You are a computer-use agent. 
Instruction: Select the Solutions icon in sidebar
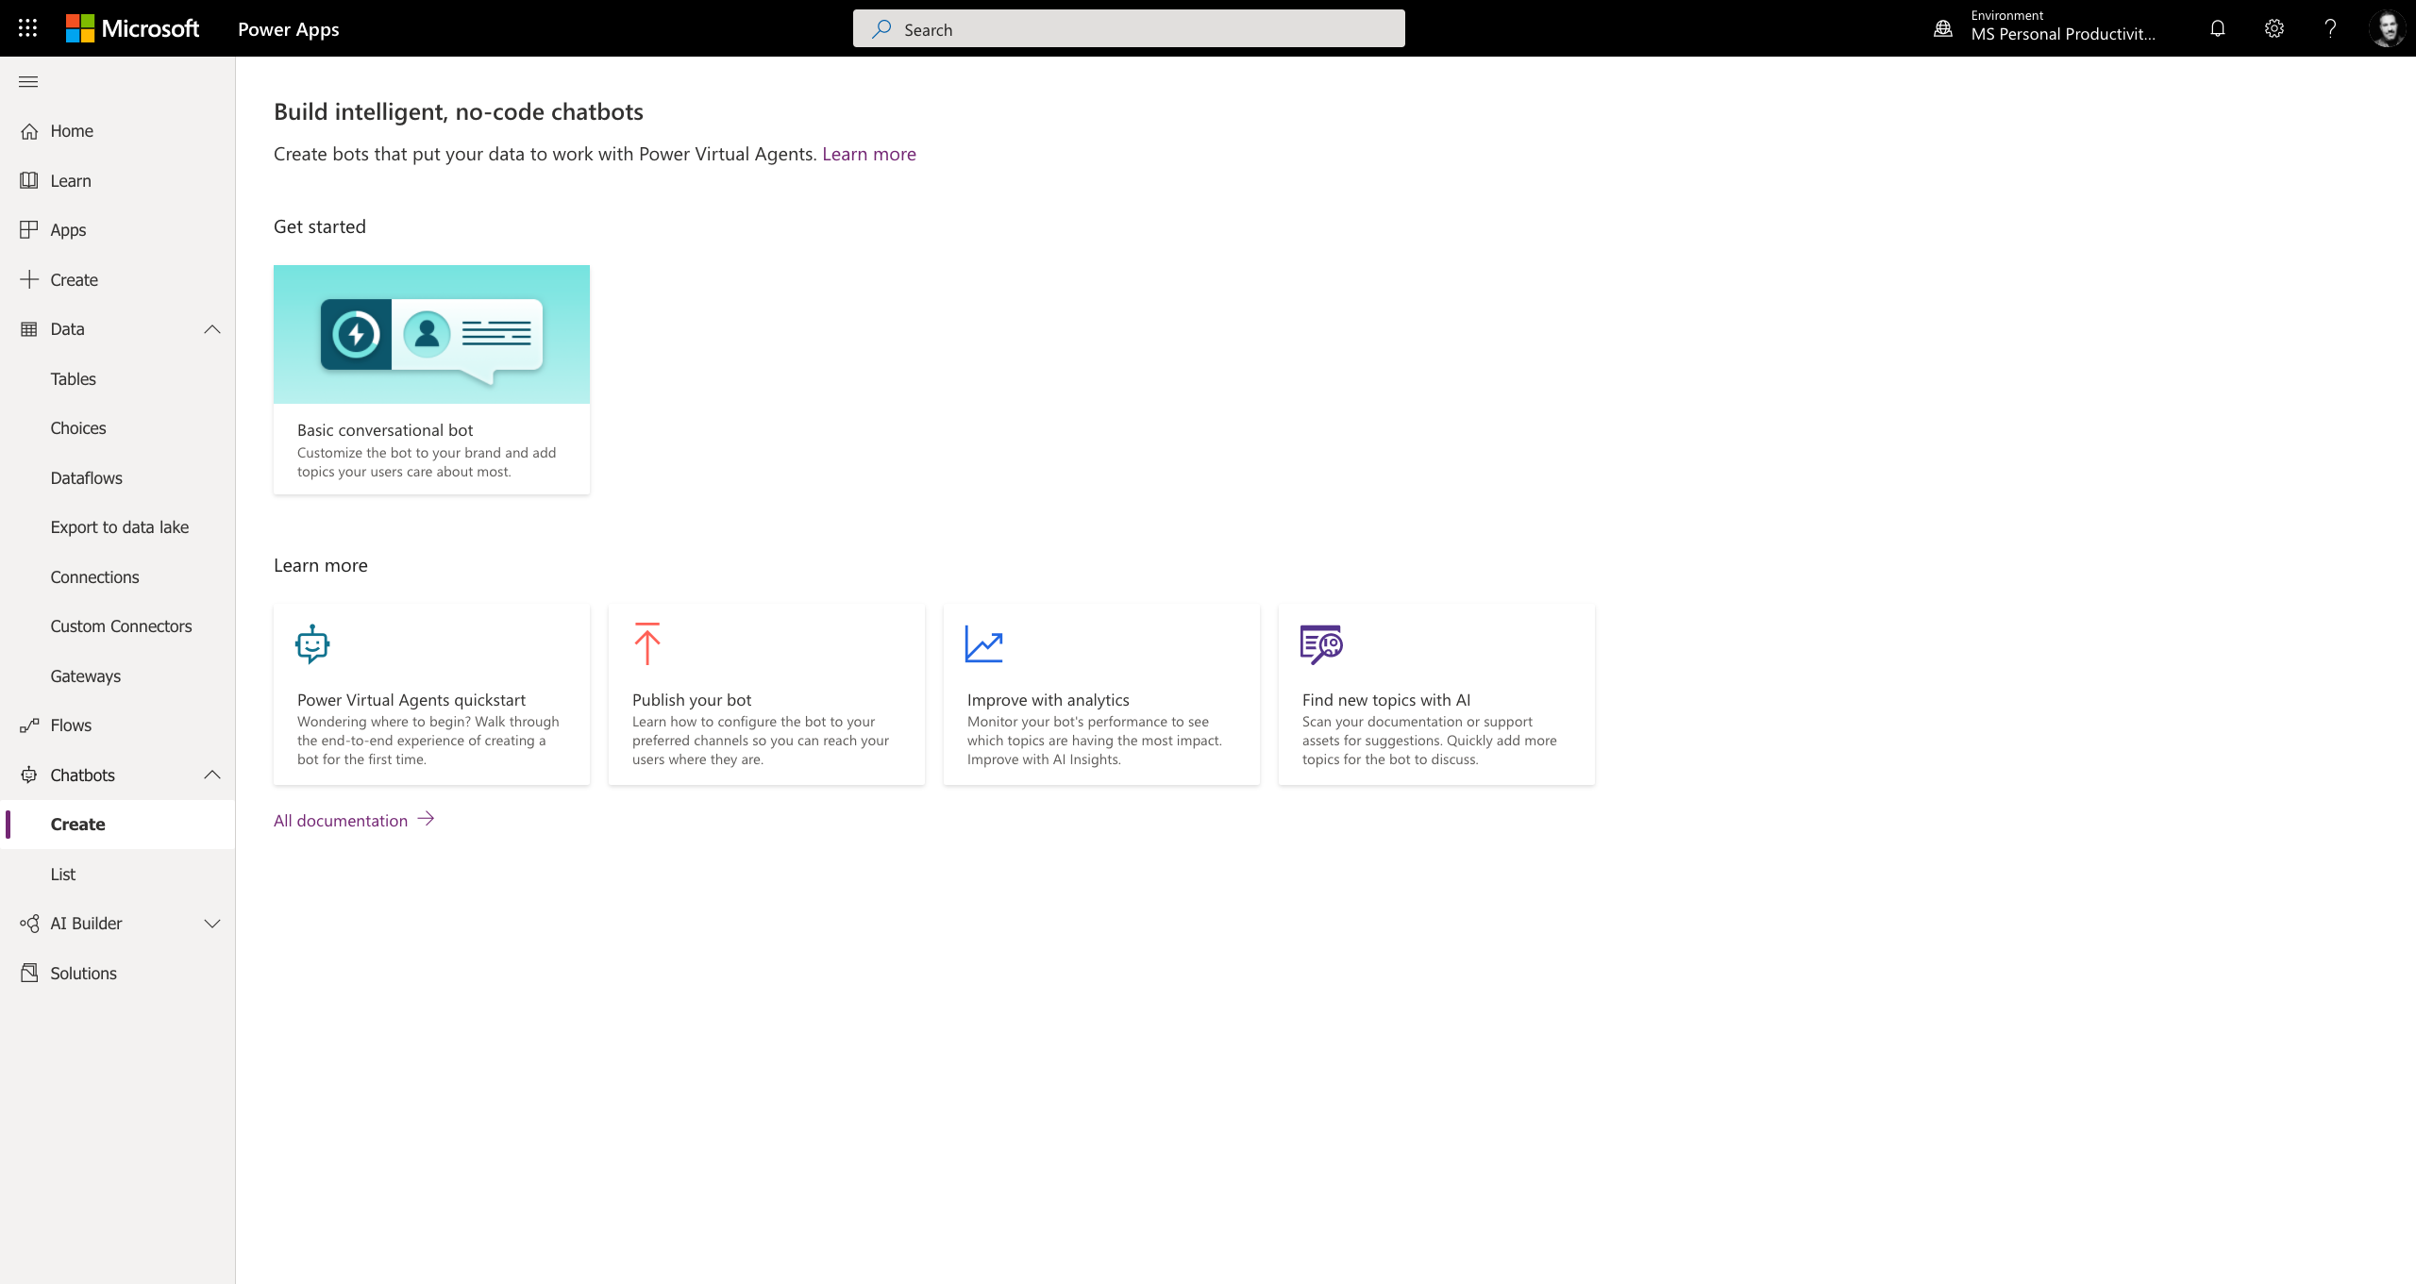pos(29,973)
